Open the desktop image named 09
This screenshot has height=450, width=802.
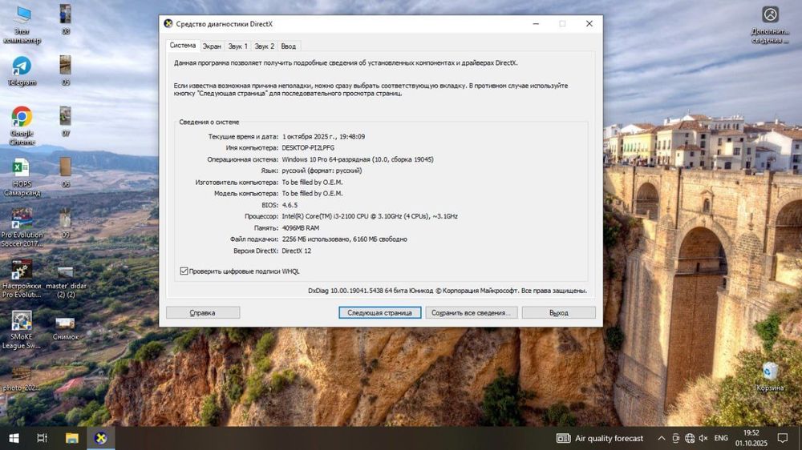coord(66,223)
